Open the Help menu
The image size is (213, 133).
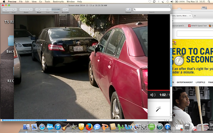point(80,1)
